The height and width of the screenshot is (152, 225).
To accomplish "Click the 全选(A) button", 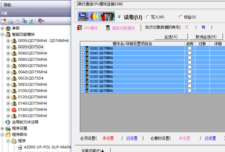I will click(x=171, y=37).
